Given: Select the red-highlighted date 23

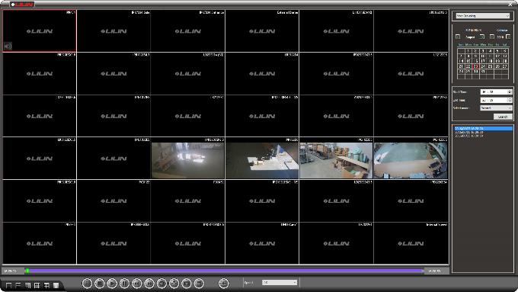Looking at the screenshot, I should click(x=475, y=66).
